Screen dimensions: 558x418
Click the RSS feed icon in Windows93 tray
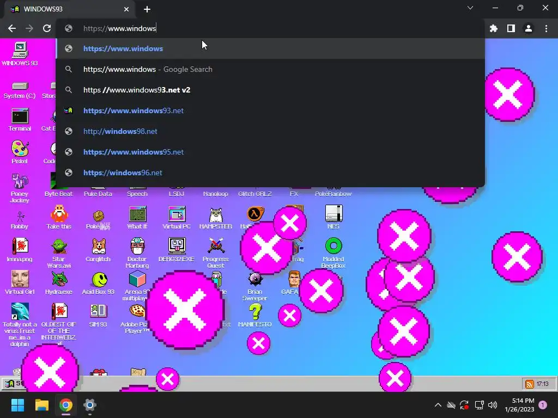coord(530,384)
